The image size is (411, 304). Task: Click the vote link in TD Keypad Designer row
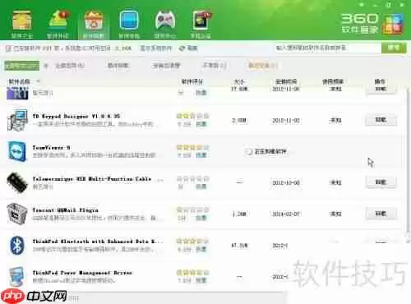pyautogui.click(x=201, y=124)
